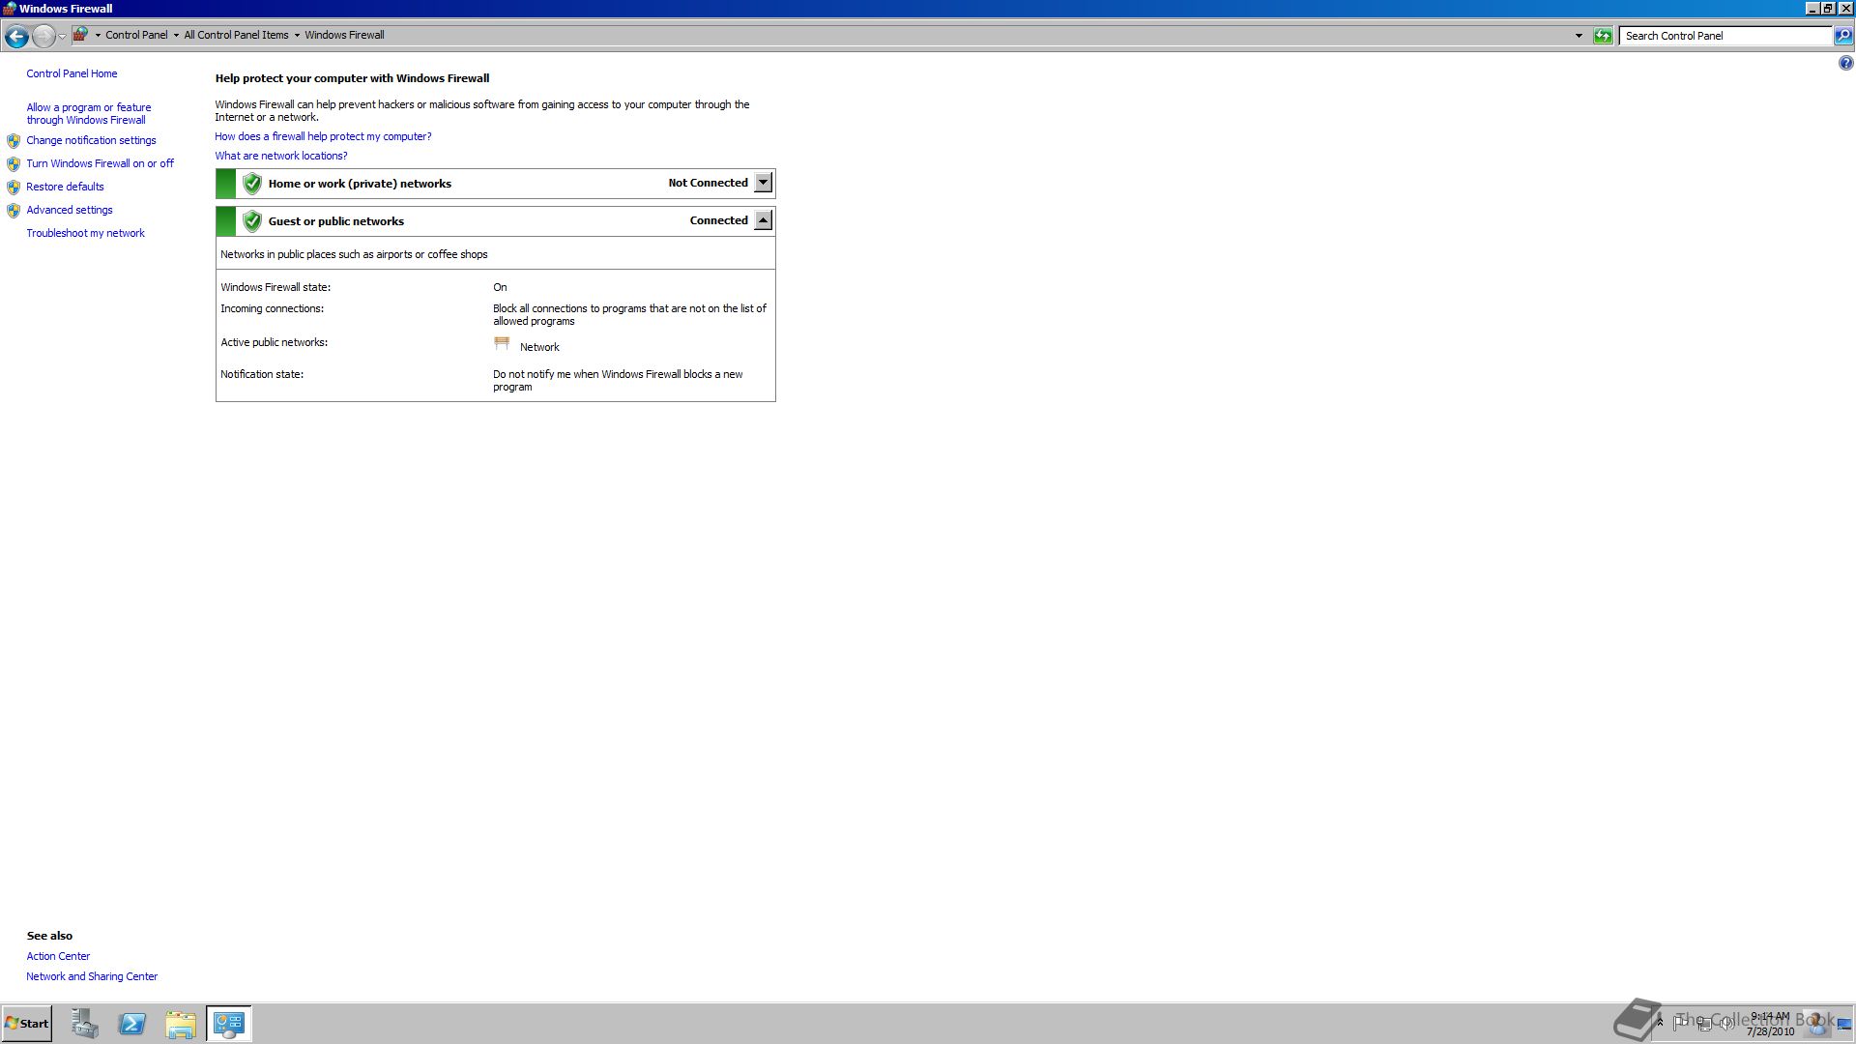Open Help with the blue question mark

1845,64
